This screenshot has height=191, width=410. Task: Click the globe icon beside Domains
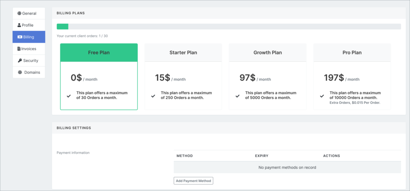pyautogui.click(x=20, y=73)
